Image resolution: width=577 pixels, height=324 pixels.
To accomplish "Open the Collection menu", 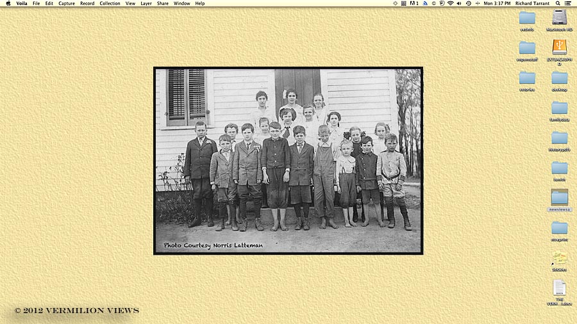I will 110,3.
